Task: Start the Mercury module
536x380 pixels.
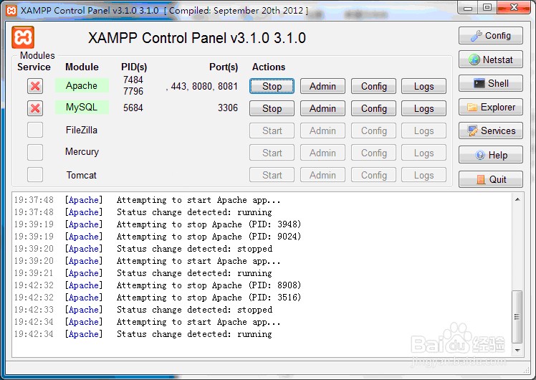Action: [272, 153]
